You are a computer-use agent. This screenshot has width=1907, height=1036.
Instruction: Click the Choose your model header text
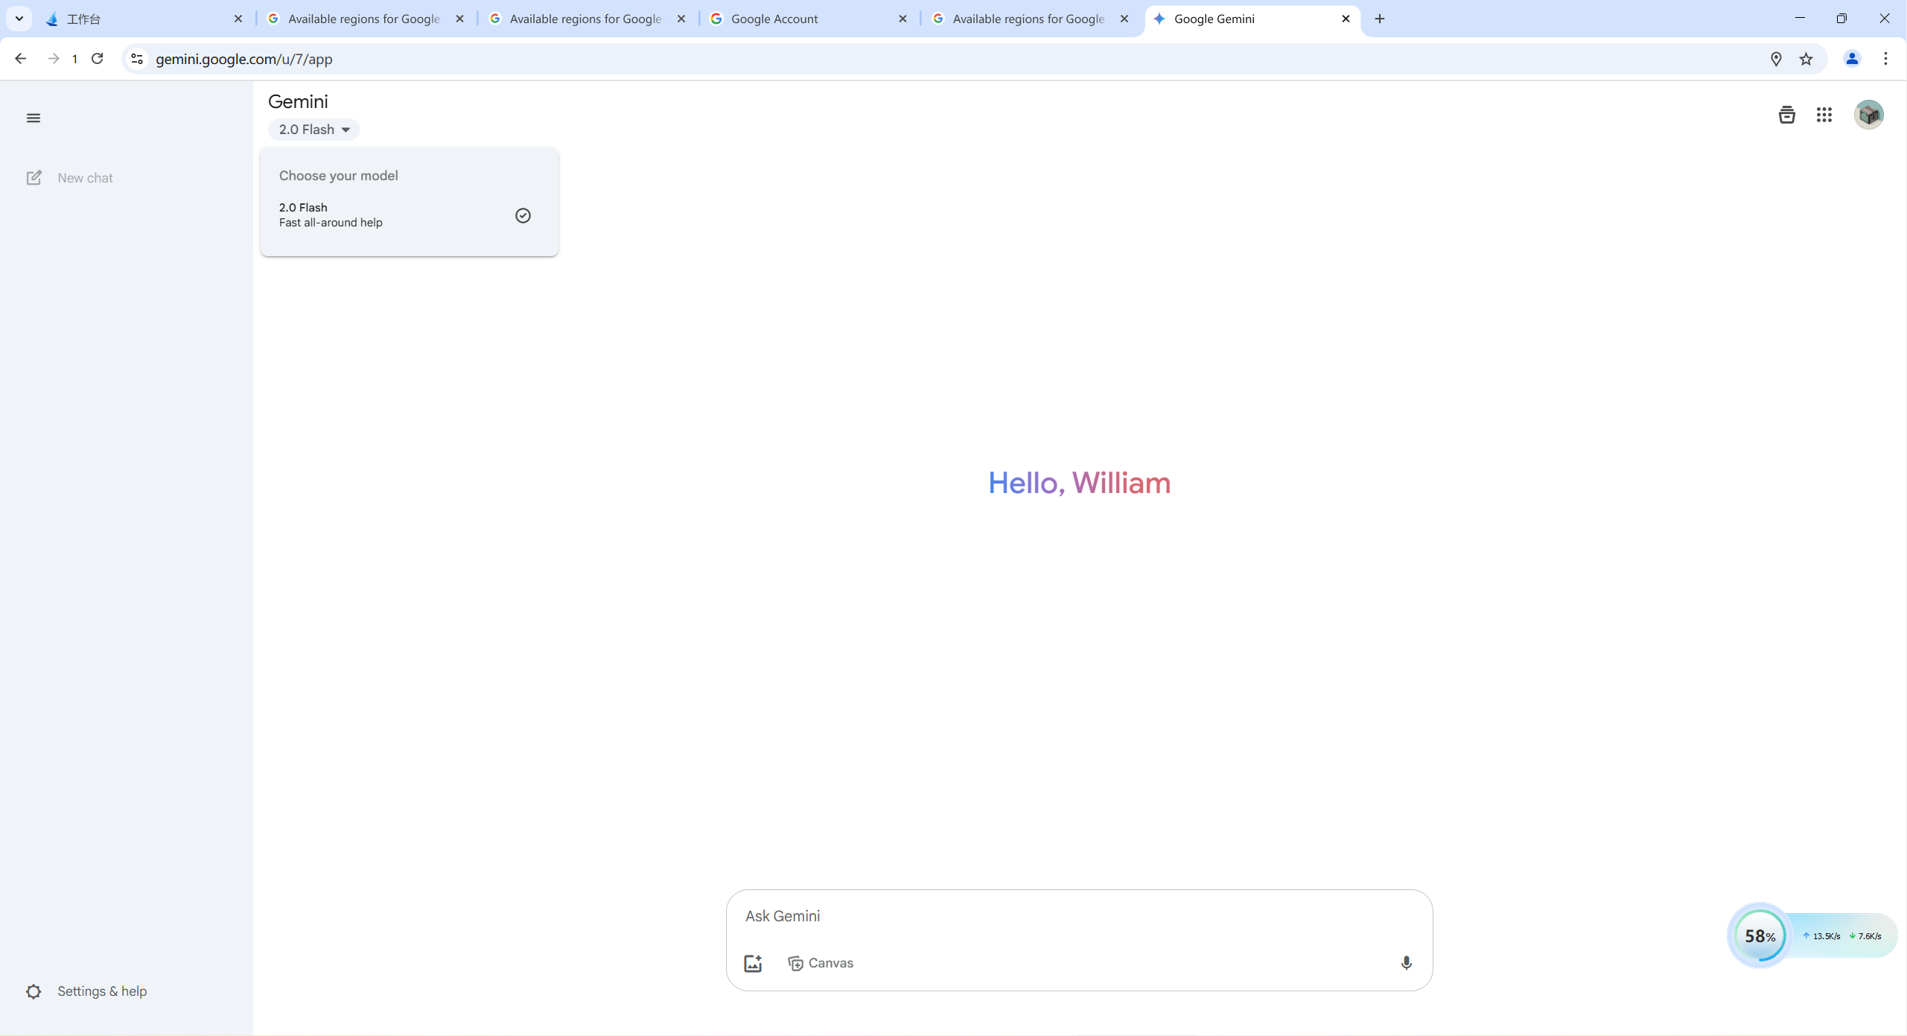coord(339,176)
